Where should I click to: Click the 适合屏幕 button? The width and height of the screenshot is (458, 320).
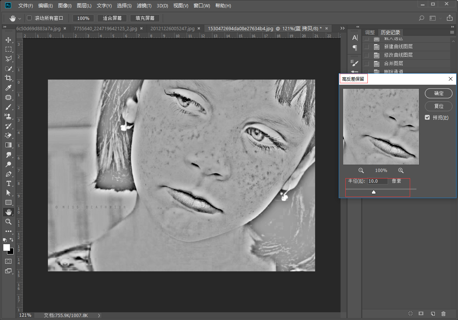click(x=112, y=18)
